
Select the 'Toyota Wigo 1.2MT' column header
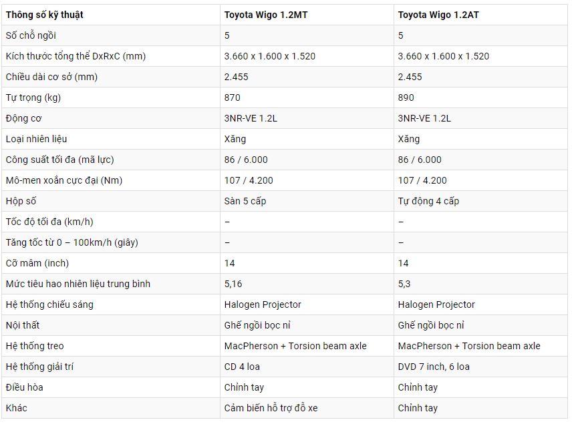click(x=307, y=15)
